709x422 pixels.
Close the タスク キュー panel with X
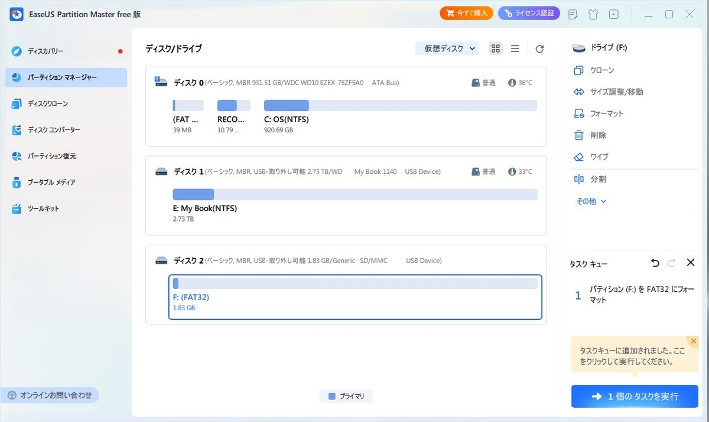[x=691, y=262]
